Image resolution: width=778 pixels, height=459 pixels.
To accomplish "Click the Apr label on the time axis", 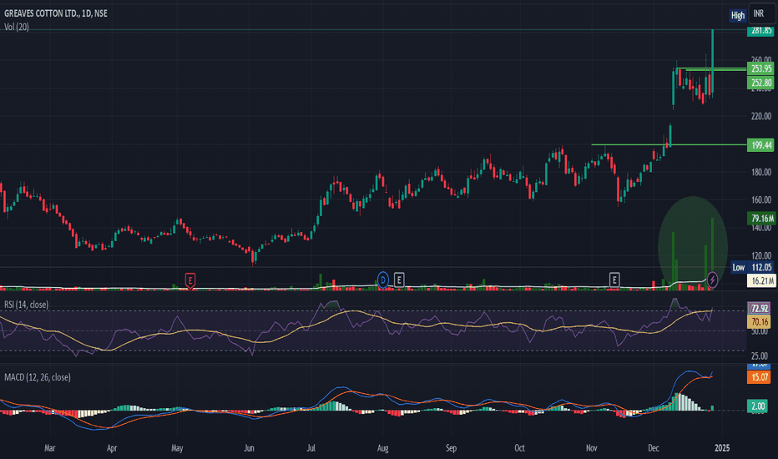I will 112,447.
